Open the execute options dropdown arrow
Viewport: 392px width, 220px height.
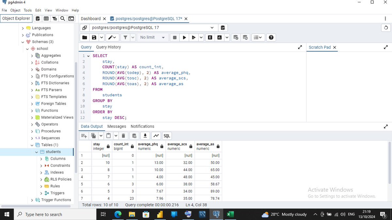[201, 37]
